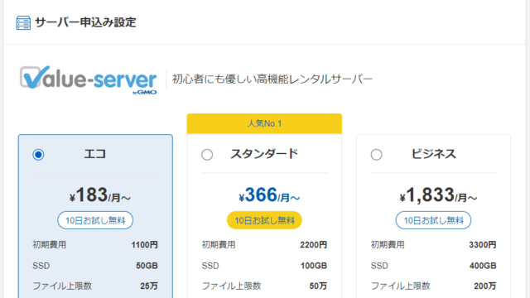This screenshot has width=530, height=298.
Task: Click the tagline 初心者にも優しい高機能レンタルサーバー
Action: 272,79
